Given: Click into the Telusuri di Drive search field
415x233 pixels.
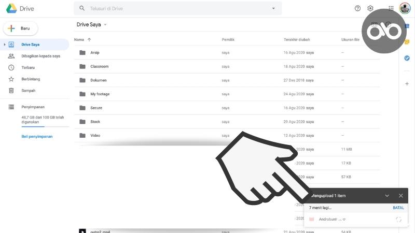Looking at the screenshot, I should (x=177, y=8).
